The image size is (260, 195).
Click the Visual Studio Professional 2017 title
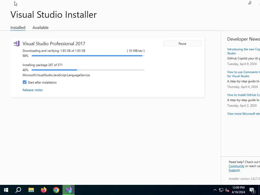click(54, 43)
